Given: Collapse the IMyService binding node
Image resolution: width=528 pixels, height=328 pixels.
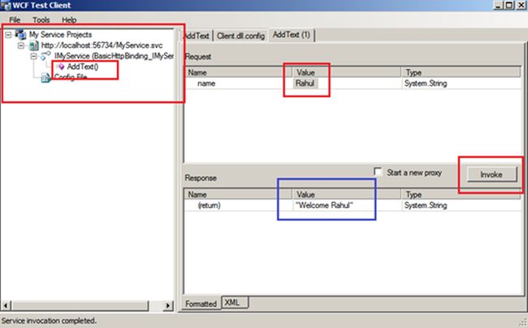Looking at the screenshot, I should point(33,56).
